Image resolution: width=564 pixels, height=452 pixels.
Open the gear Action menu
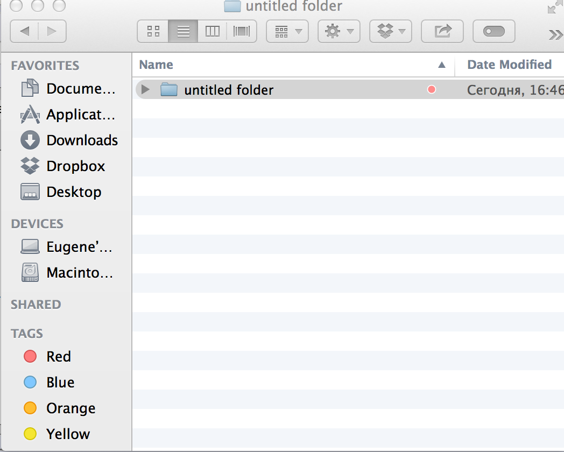pos(339,31)
